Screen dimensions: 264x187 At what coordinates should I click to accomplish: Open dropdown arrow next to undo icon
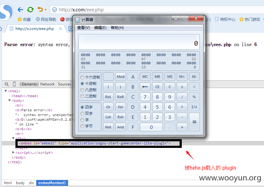[x=46, y=10]
